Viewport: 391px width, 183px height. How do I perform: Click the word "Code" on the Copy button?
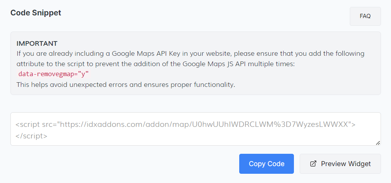(276, 164)
